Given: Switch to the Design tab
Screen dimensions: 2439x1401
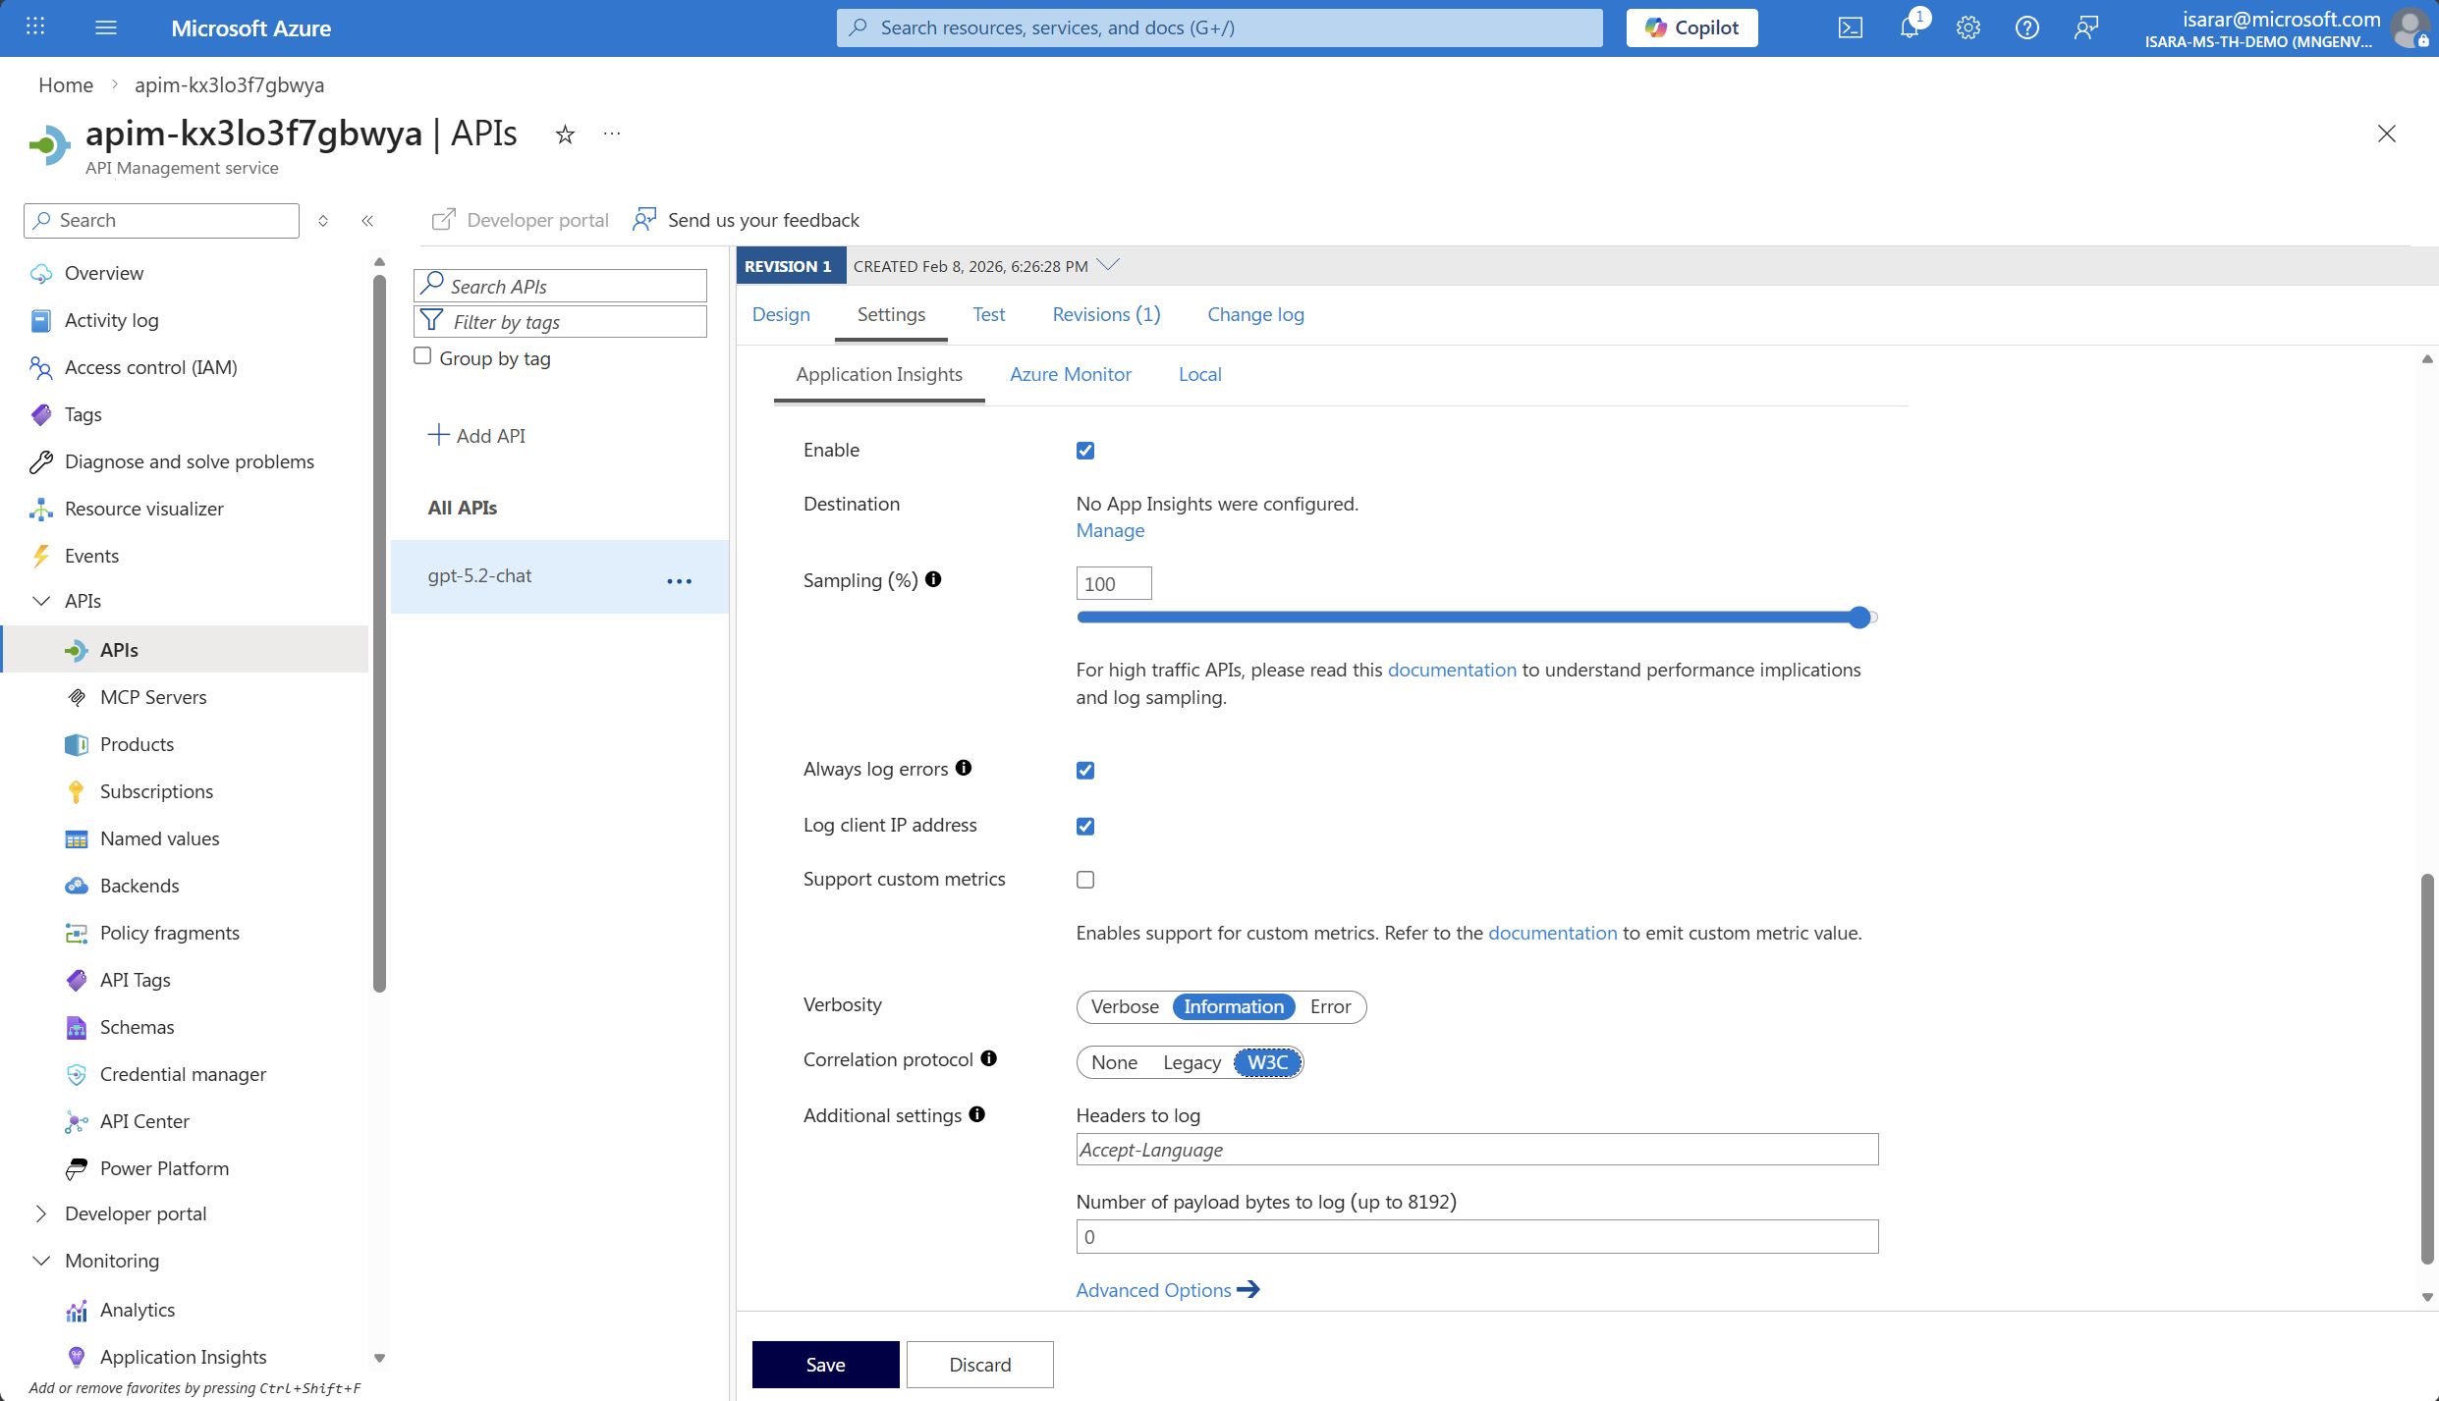Looking at the screenshot, I should pyautogui.click(x=781, y=314).
